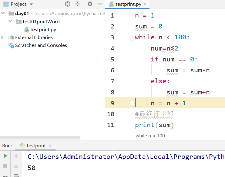Click Scratches and Consoles icon
Image resolution: width=225 pixels, height=177 pixels.
click(x=11, y=45)
